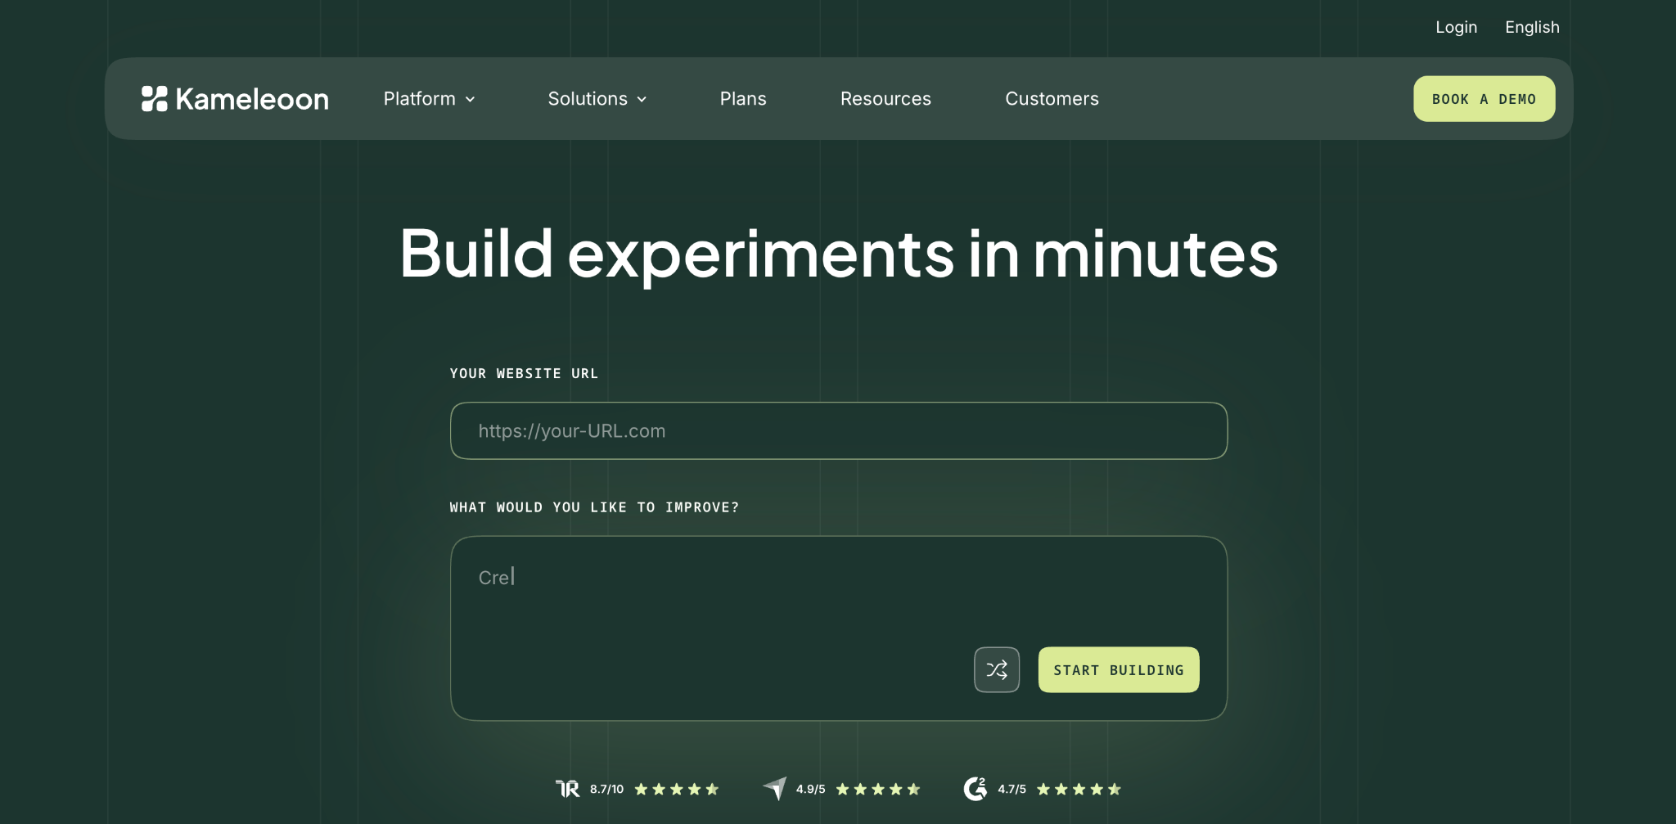The image size is (1676, 824).
Task: Click the 'Your website URL' label
Action: pyautogui.click(x=524, y=373)
